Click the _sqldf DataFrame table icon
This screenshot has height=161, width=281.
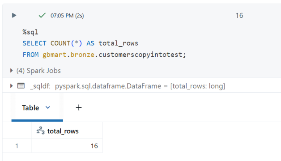coord(21,86)
